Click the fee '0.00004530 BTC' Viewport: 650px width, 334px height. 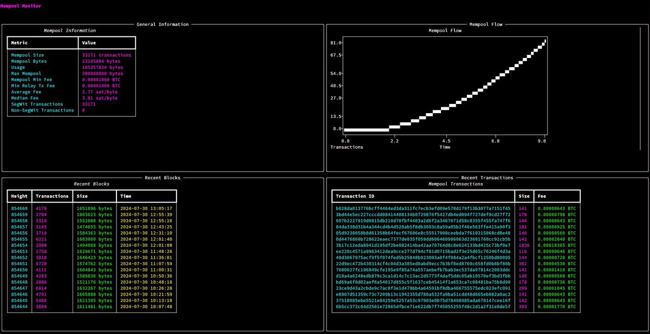point(557,264)
